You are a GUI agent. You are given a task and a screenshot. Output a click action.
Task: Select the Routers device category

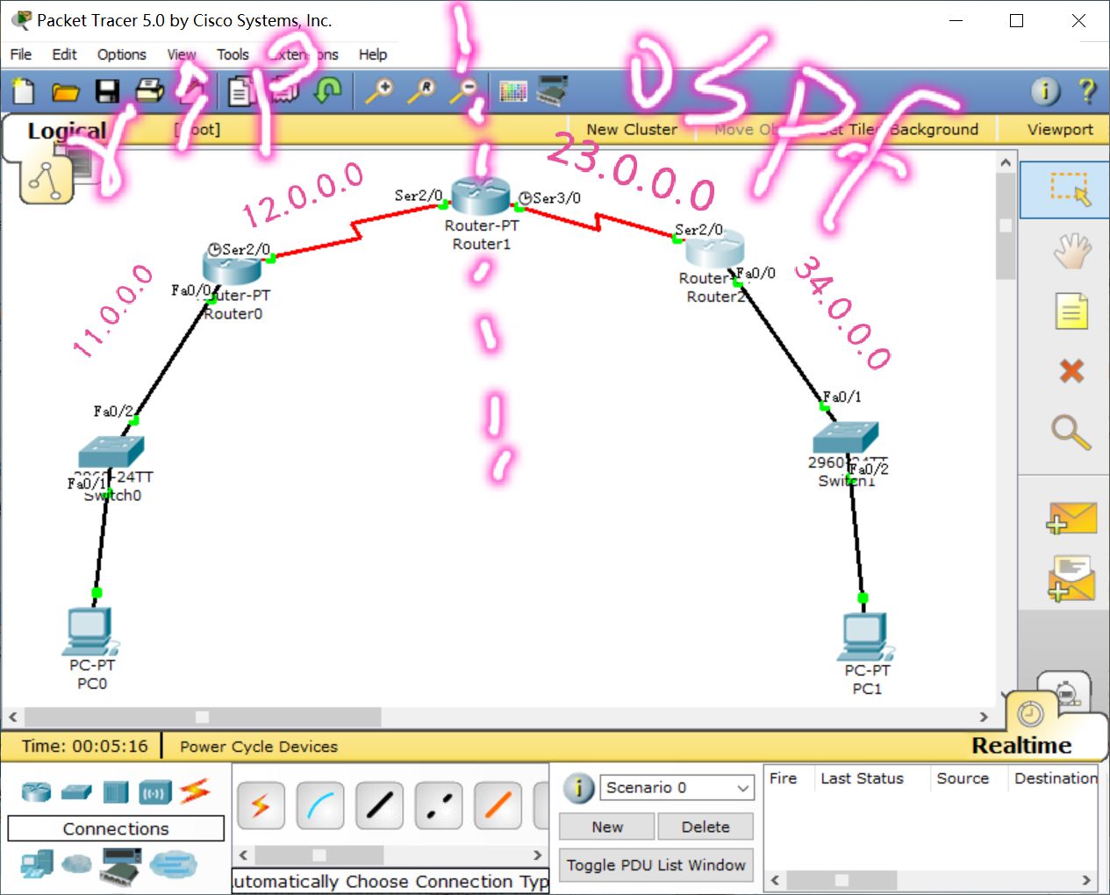tap(35, 791)
